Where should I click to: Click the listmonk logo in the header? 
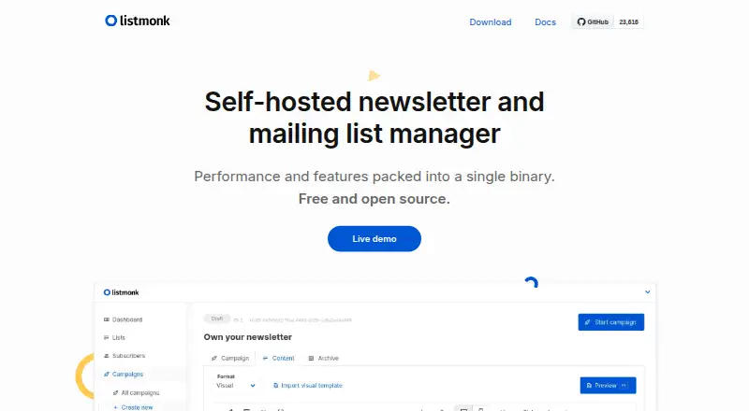[x=138, y=21]
